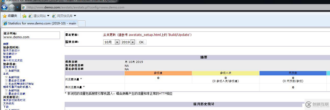This screenshot has height=110, width=330.
Task: Click the address bar URL field
Action: (176, 7)
